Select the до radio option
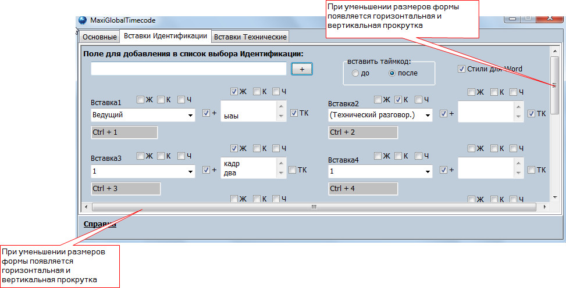The height and width of the screenshot is (288, 566). click(355, 73)
